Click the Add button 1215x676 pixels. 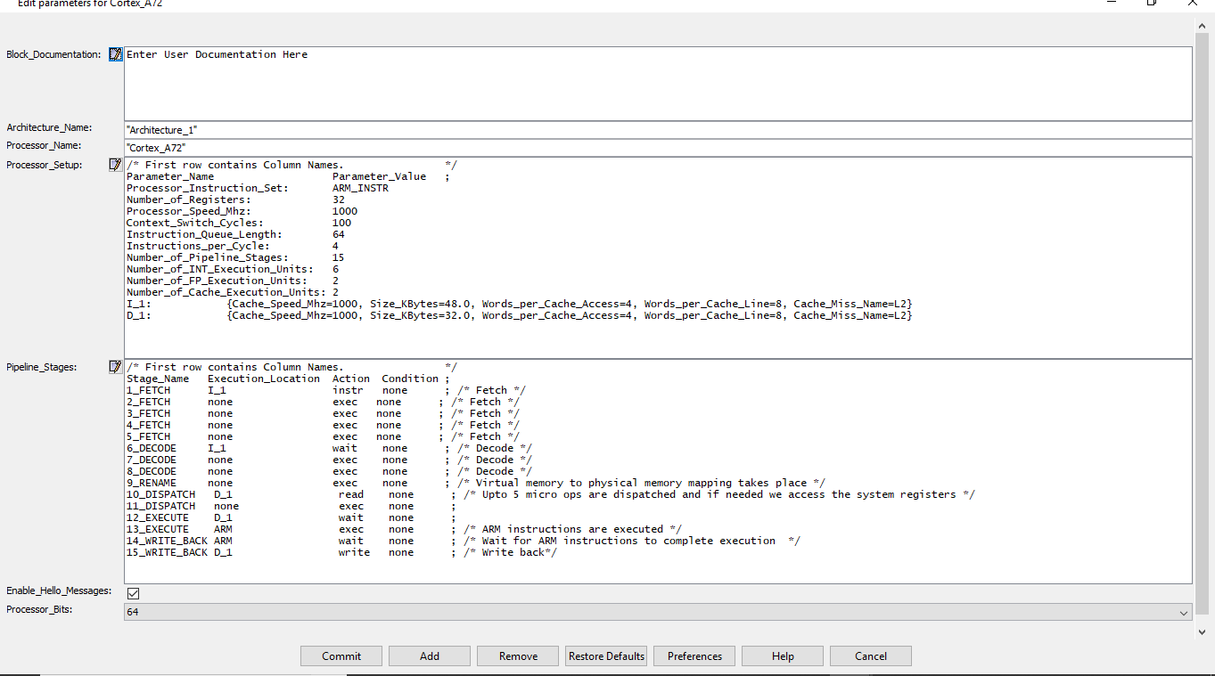430,656
